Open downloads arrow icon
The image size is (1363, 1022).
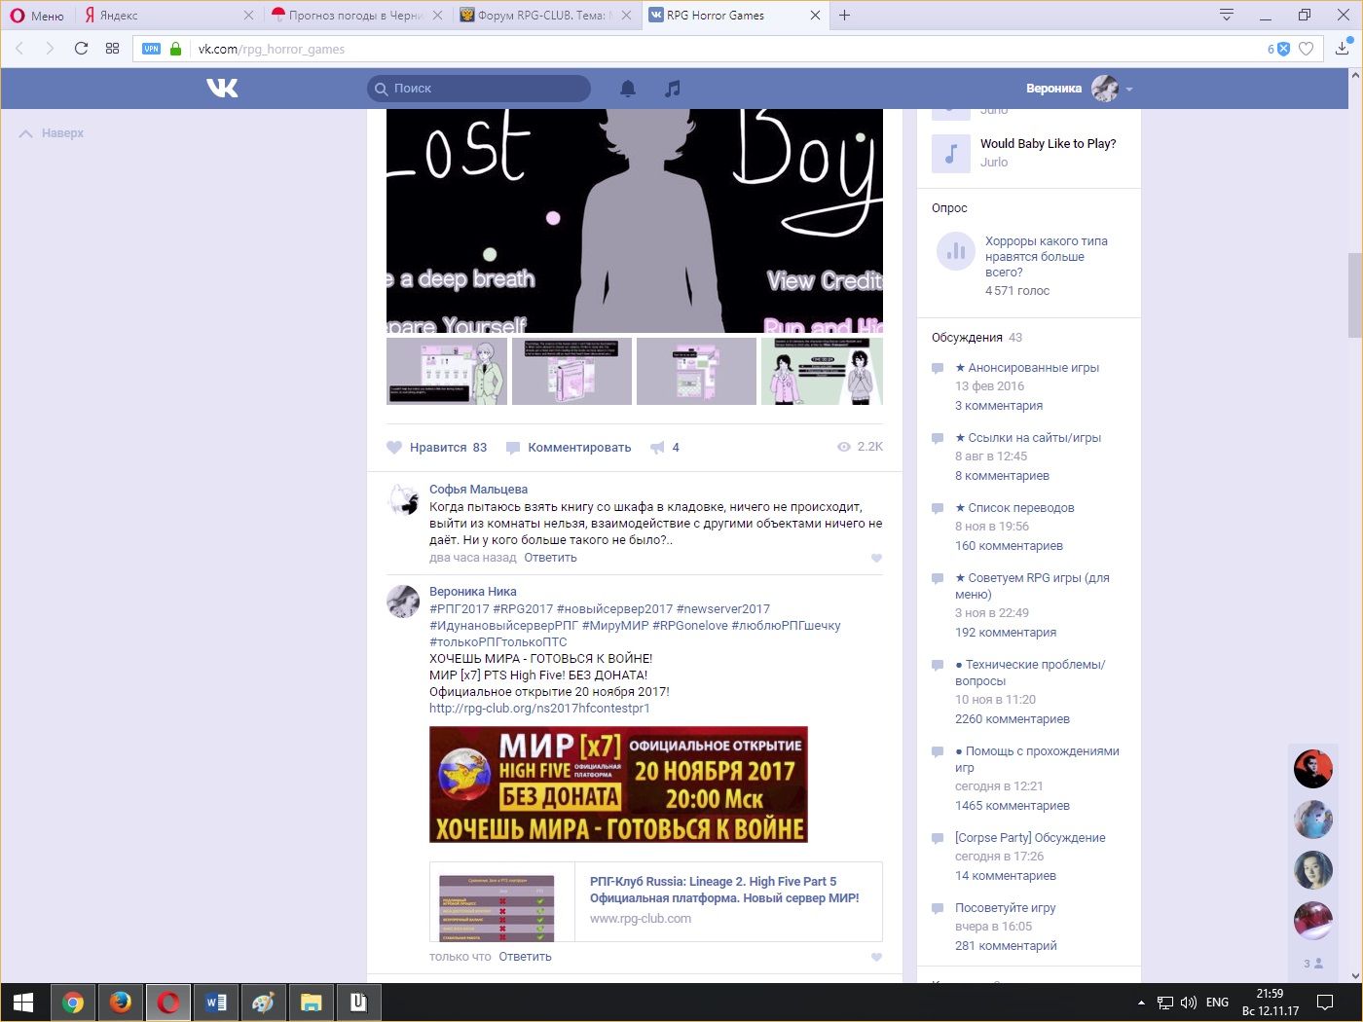(1342, 48)
